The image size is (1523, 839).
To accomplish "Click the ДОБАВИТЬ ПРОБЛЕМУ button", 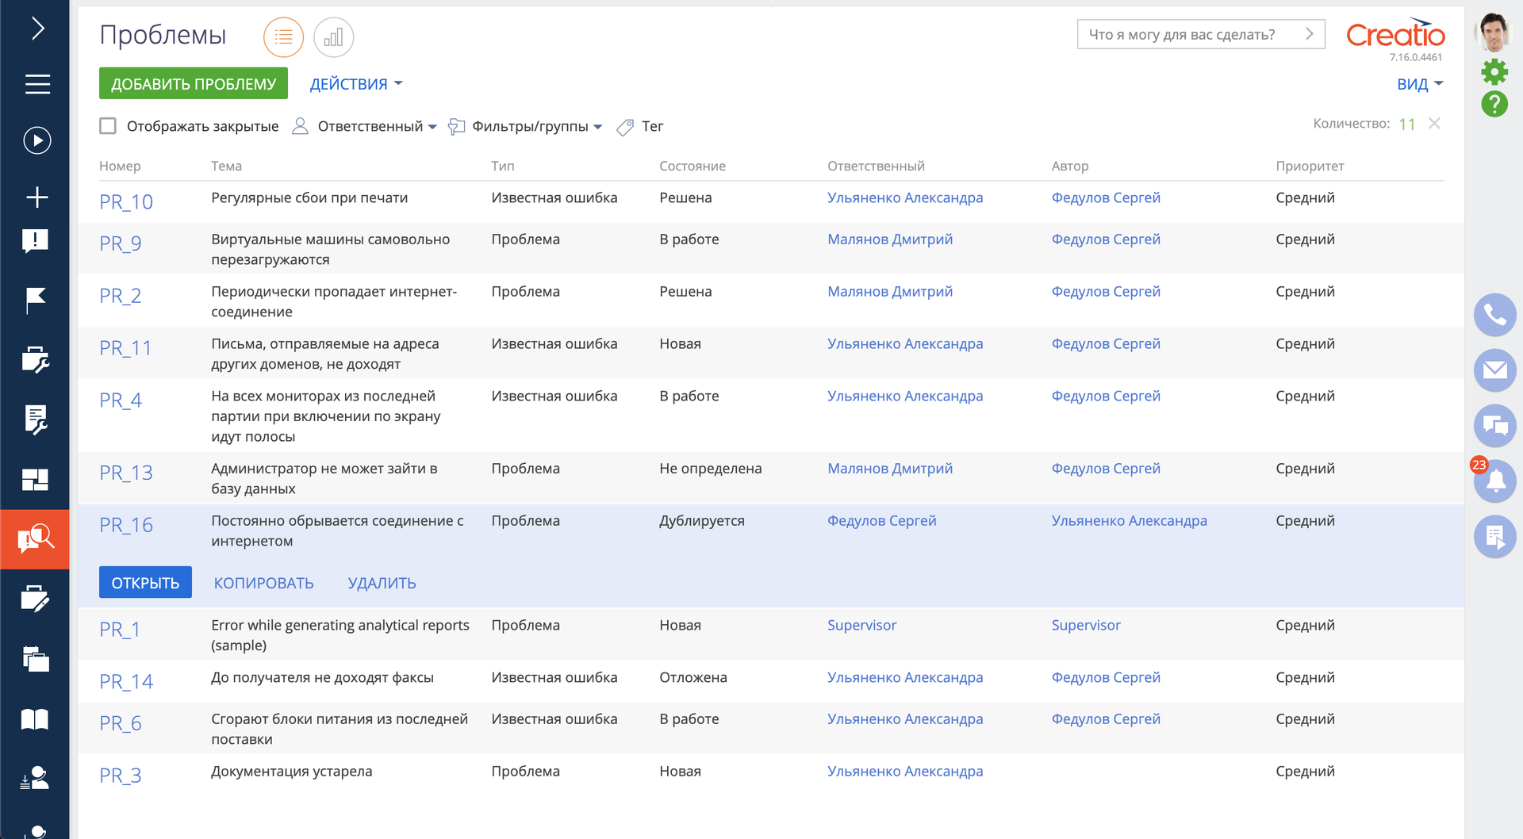I will 194,83.
